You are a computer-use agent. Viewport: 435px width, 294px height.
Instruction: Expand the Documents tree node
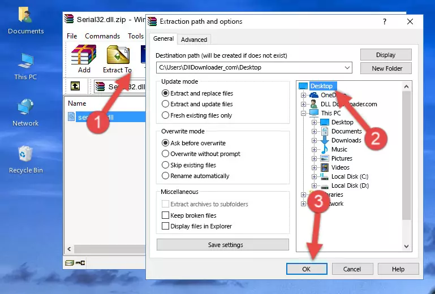click(314, 132)
